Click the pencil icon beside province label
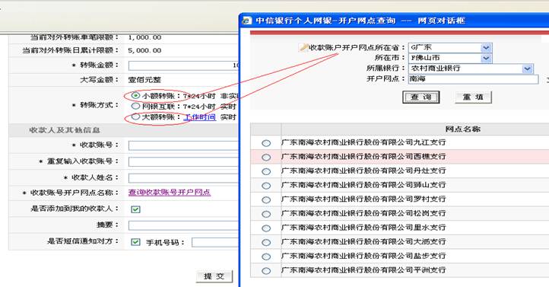 [x=303, y=47]
